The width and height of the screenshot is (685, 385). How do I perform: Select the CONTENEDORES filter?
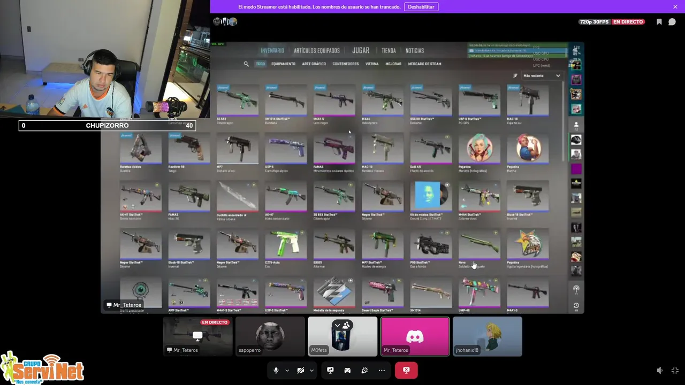click(x=346, y=64)
